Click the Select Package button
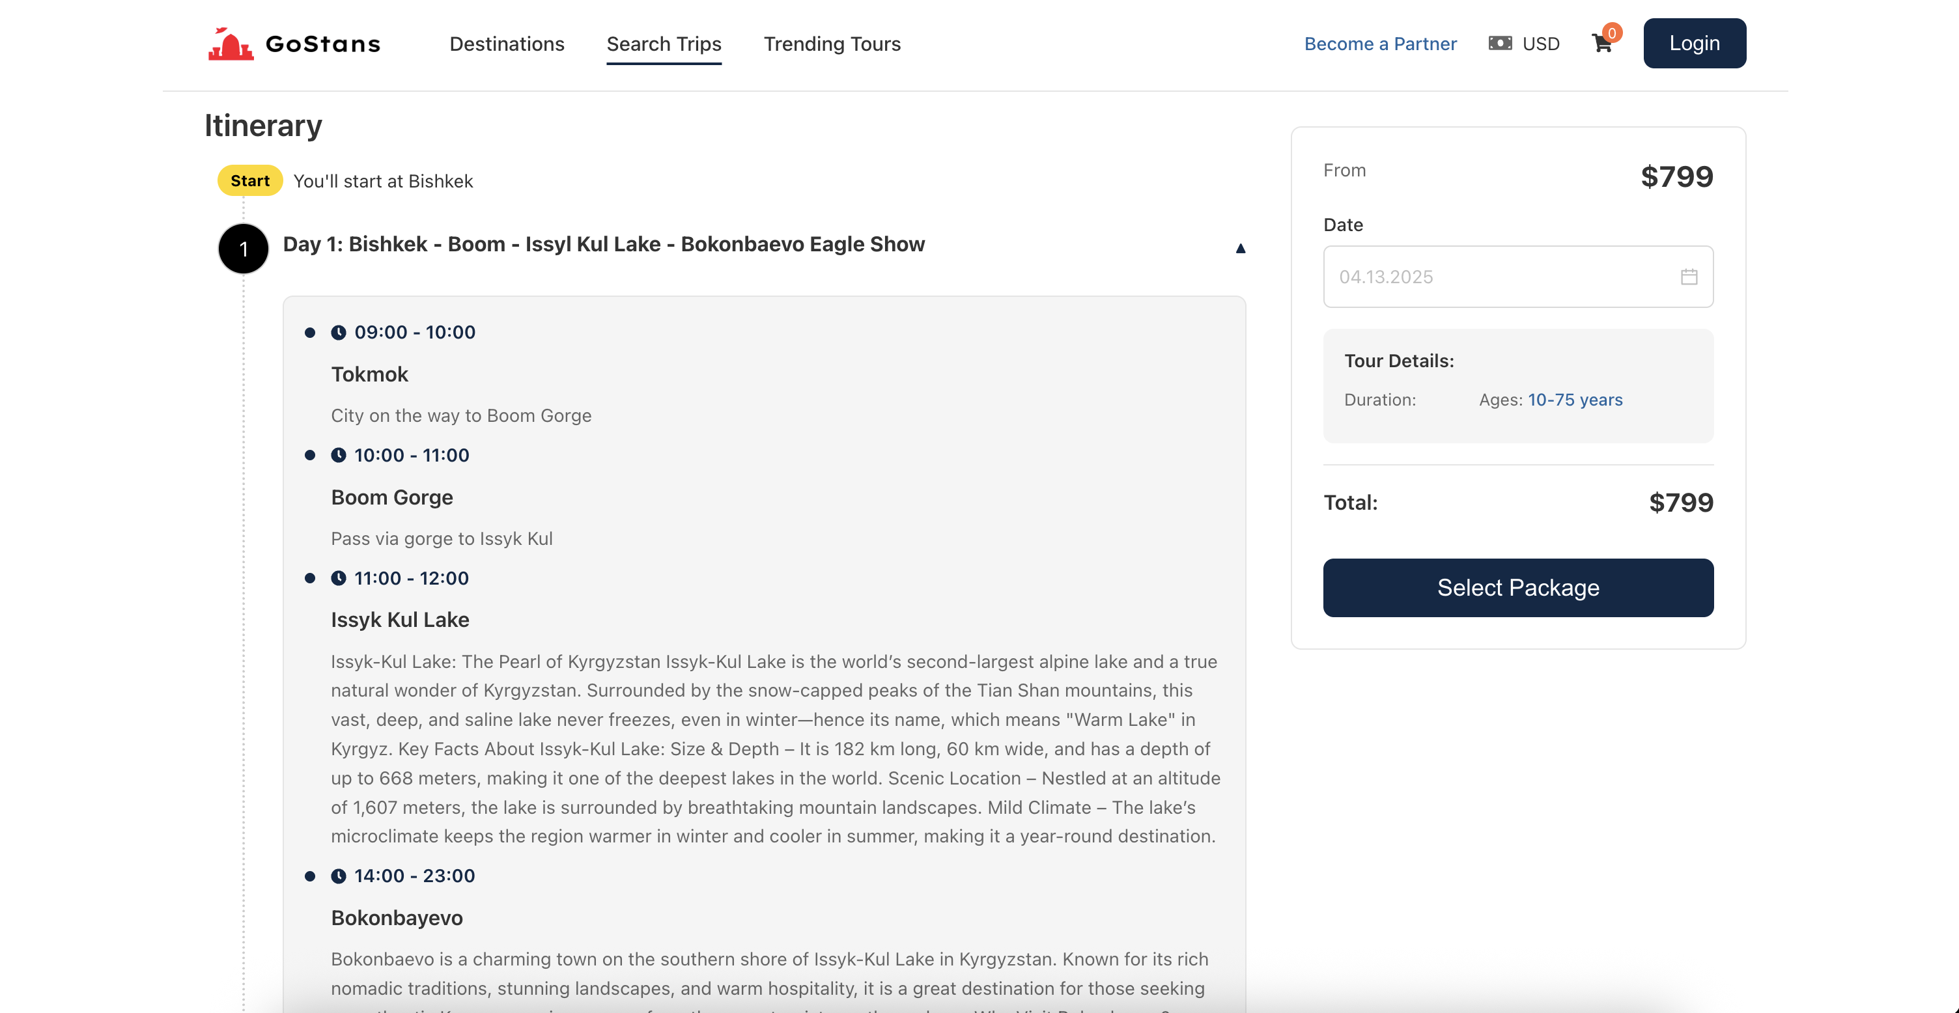 pos(1517,587)
